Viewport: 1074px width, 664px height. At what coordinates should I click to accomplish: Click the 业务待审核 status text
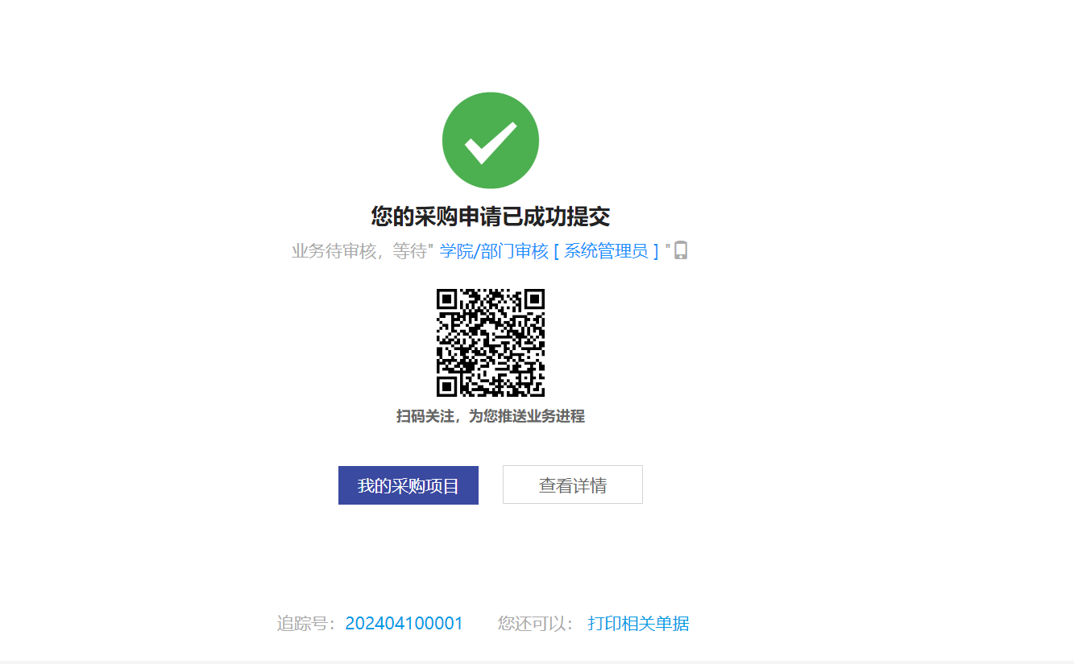(334, 251)
